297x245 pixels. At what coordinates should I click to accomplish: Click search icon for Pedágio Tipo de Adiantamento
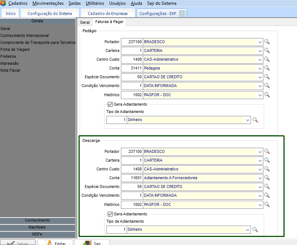click(x=255, y=120)
